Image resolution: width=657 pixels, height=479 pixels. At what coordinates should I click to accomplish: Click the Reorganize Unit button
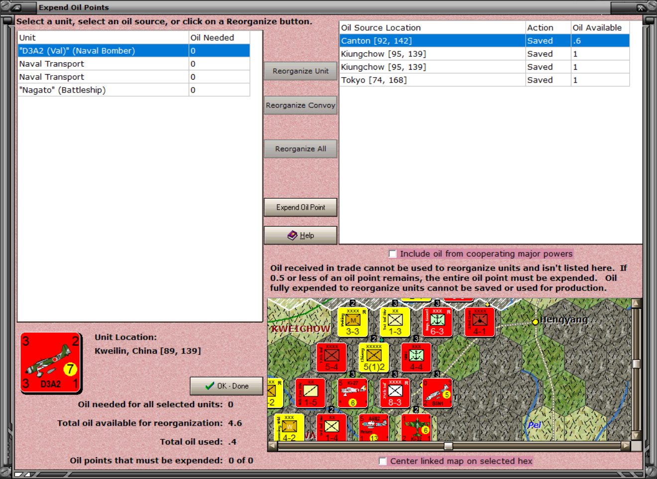pyautogui.click(x=301, y=71)
